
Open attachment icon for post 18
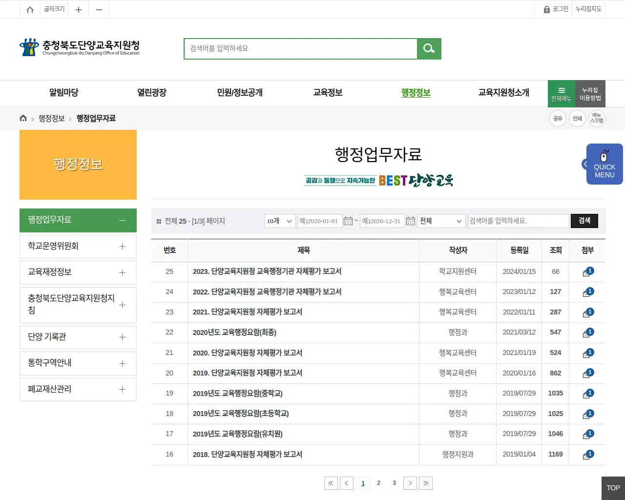tap(588, 414)
